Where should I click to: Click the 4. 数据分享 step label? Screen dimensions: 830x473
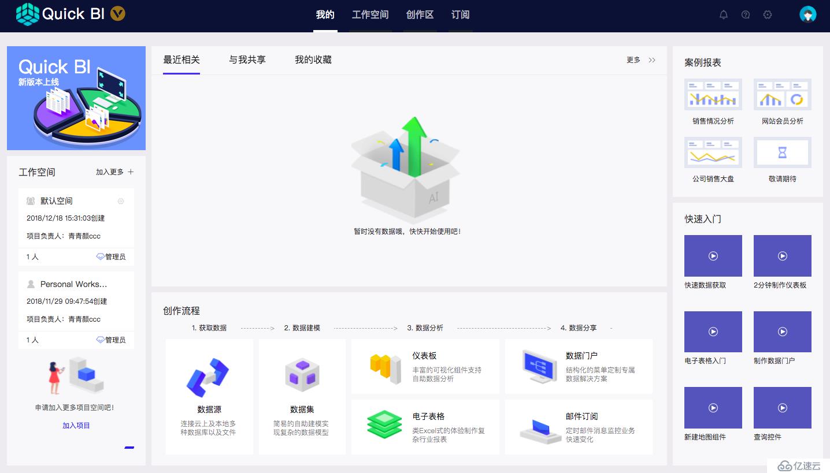579,328
